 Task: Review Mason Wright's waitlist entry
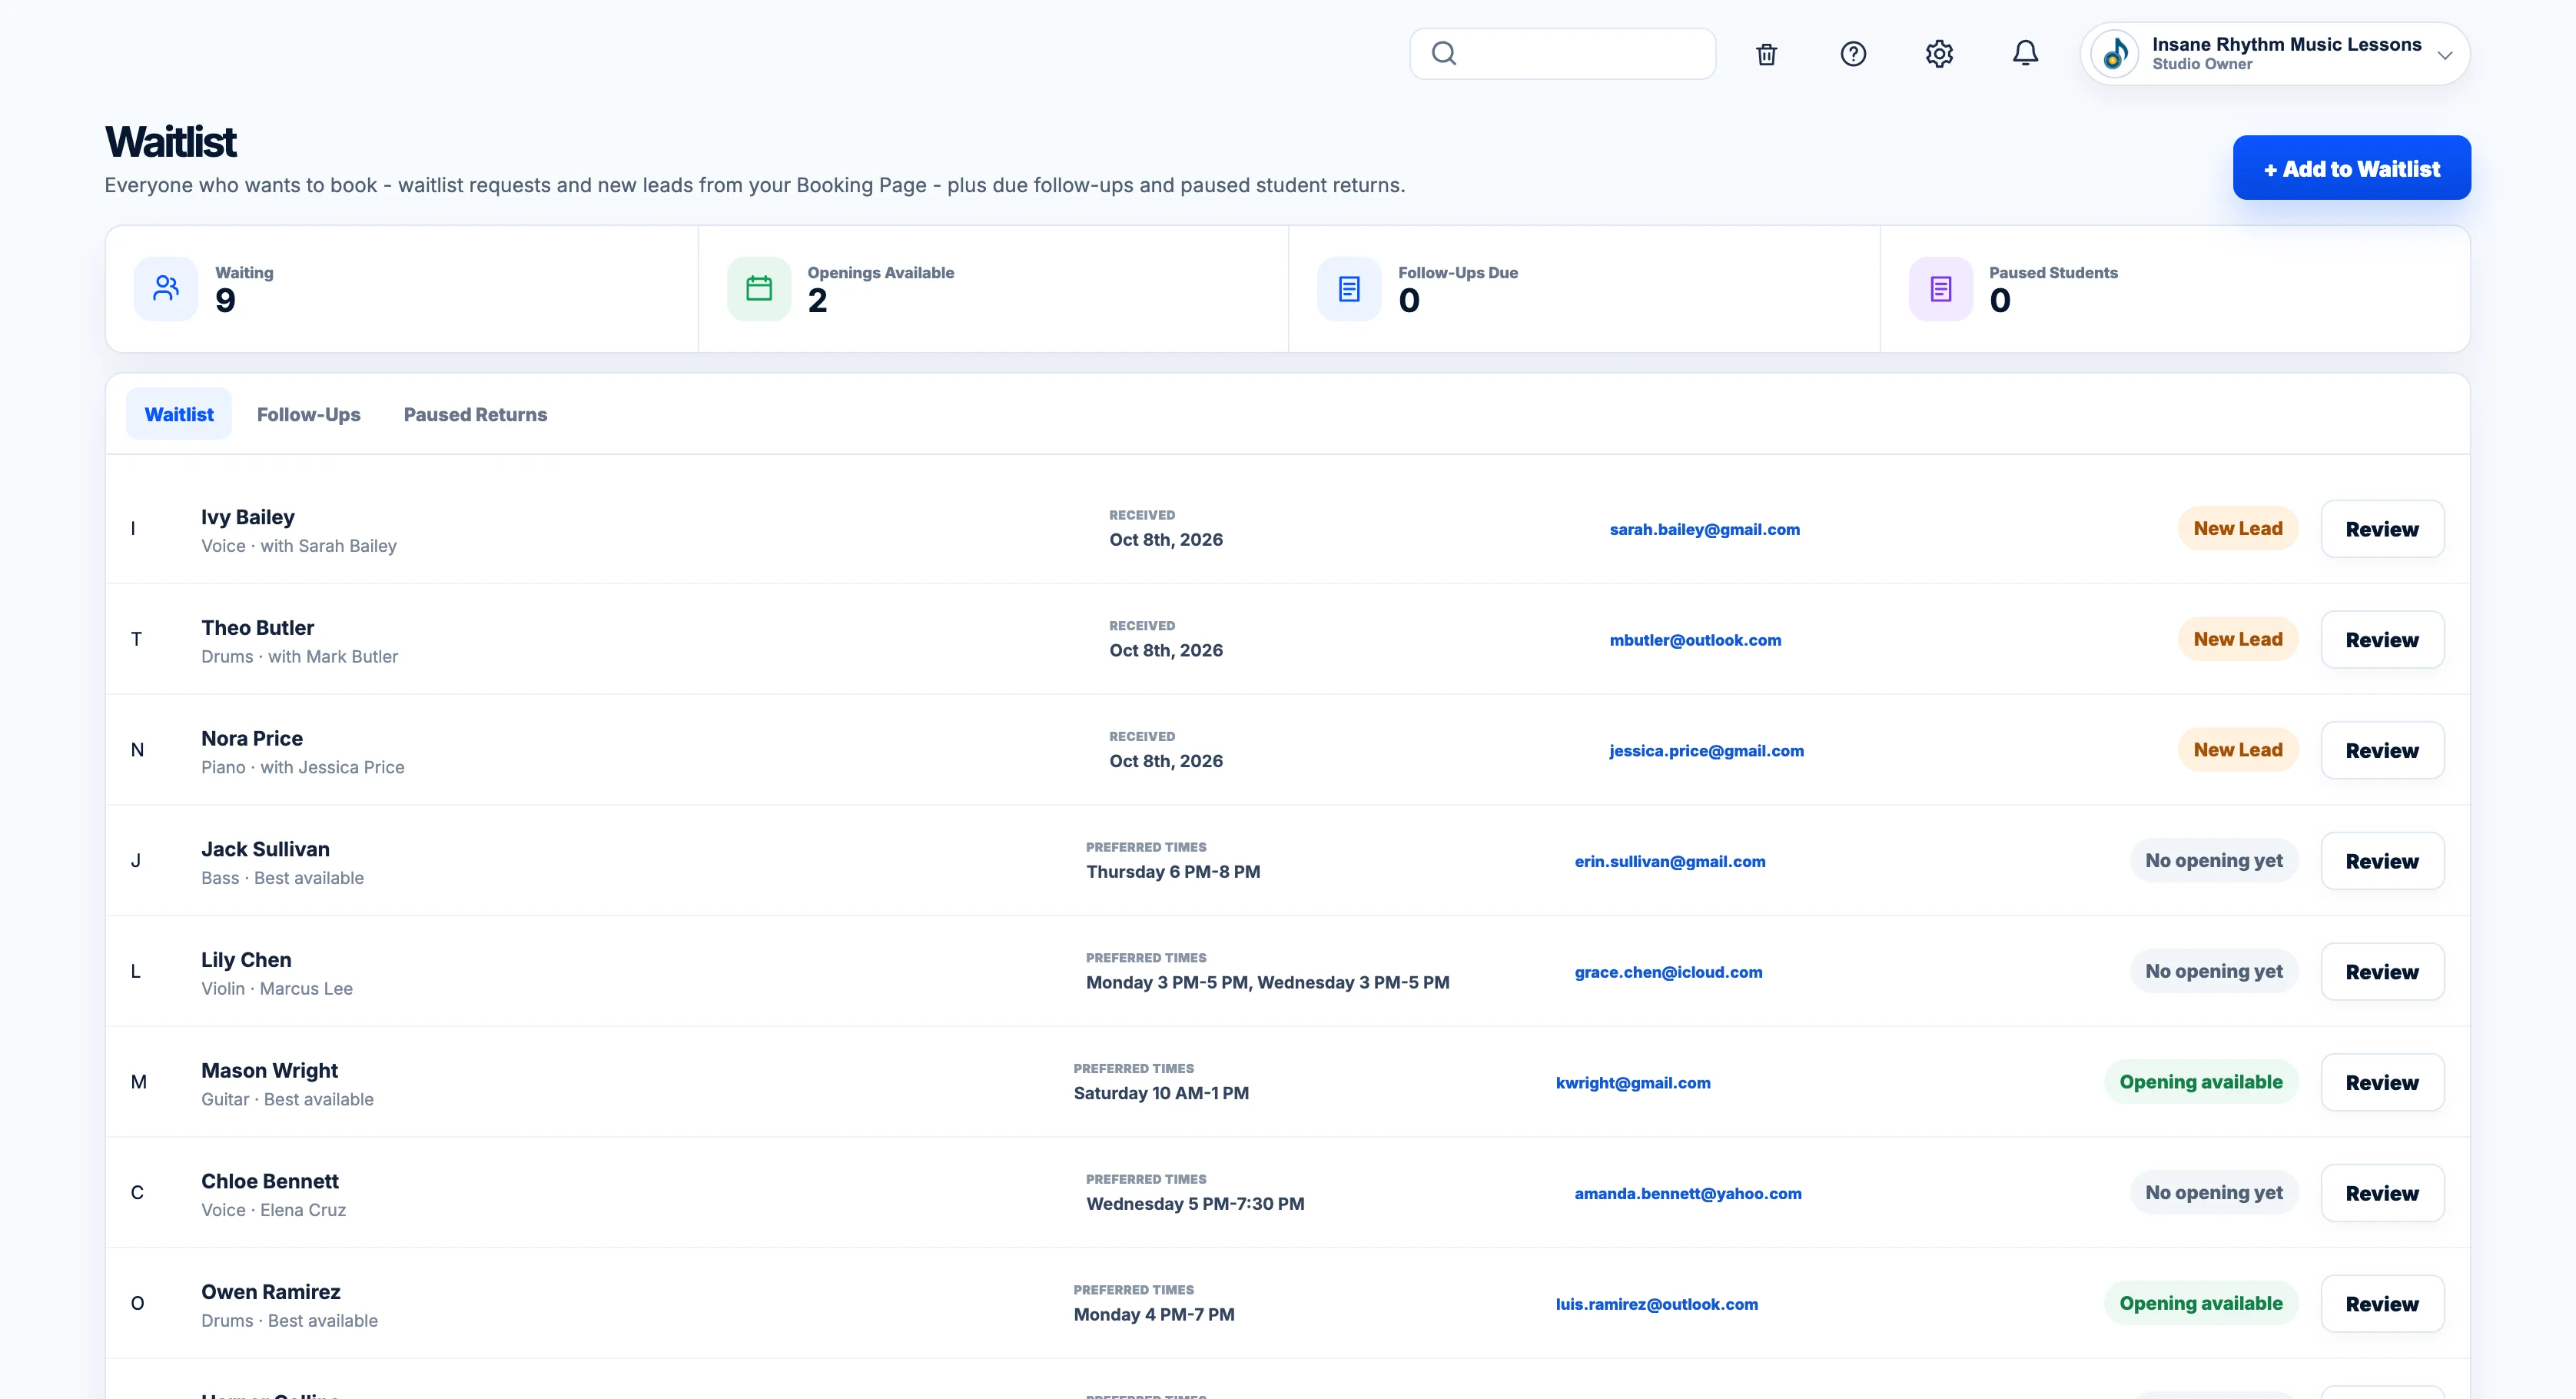tap(2382, 1083)
